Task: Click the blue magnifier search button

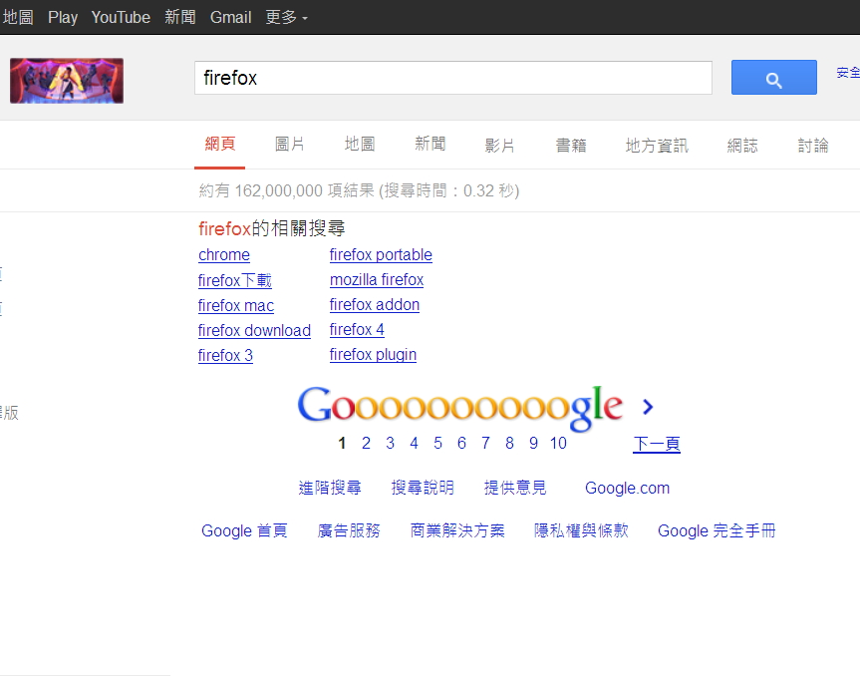Action: [774, 78]
